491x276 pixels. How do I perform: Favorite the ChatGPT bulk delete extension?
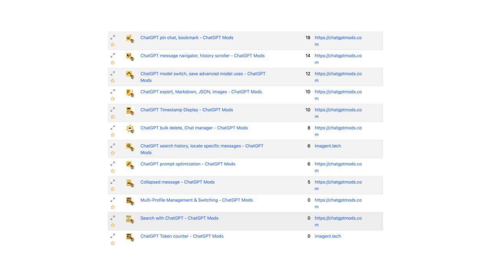tap(113, 135)
